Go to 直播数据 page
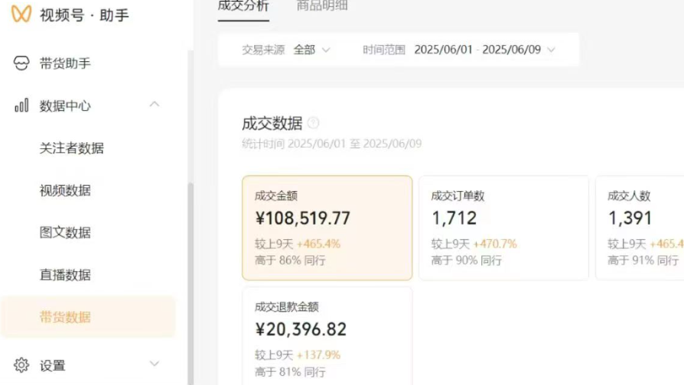The image size is (684, 385). tap(65, 275)
